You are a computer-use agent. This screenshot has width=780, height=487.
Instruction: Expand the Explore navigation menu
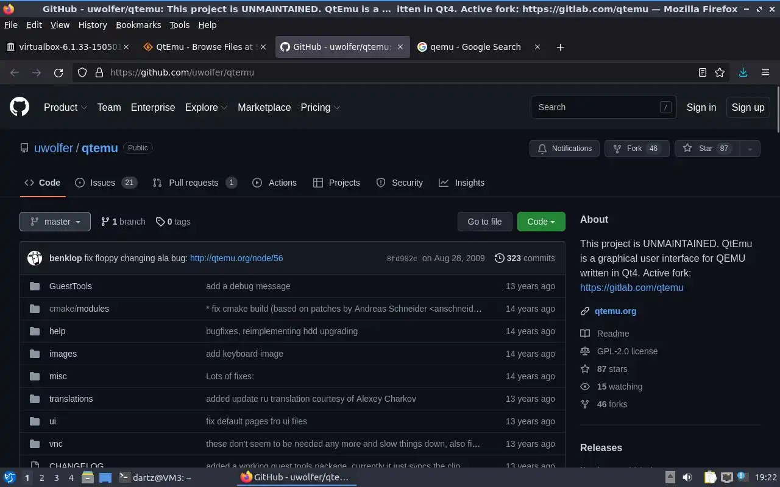206,107
